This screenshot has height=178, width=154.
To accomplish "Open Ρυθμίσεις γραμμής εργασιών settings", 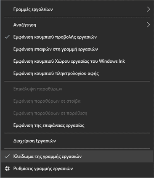I will 77,168.
